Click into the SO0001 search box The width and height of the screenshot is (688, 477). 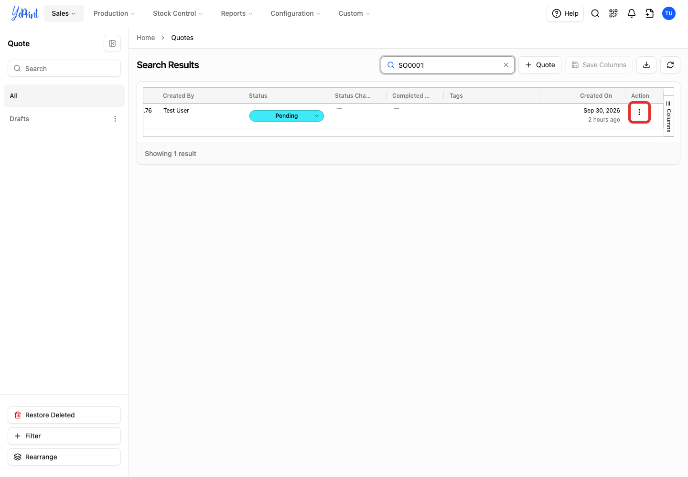tap(448, 65)
